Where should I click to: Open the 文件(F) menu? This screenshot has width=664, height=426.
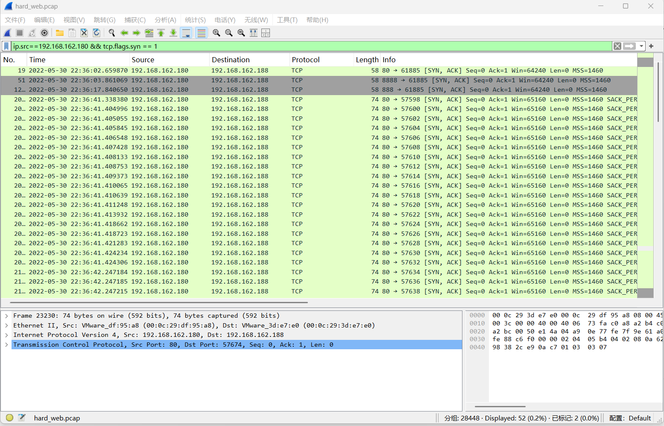(x=15, y=20)
